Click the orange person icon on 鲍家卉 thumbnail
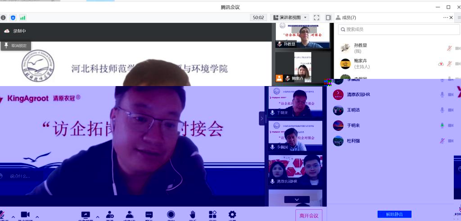Screen dimensions: 461x221 (279, 78)
